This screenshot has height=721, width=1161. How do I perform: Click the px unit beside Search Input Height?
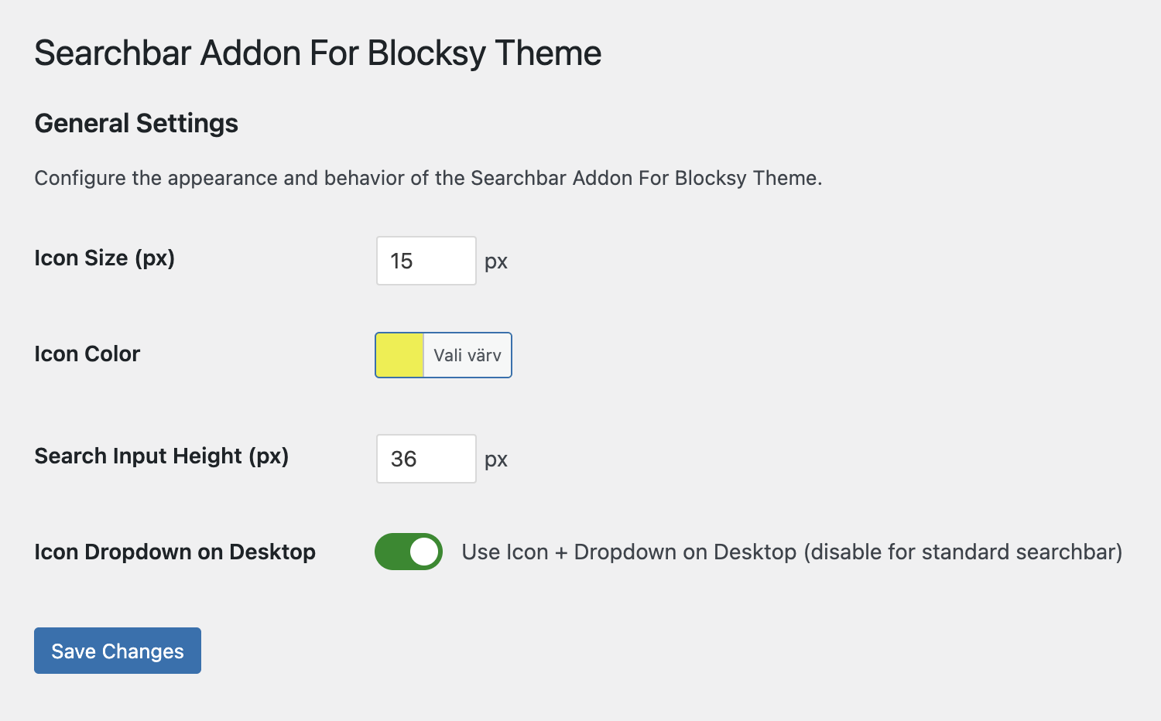tap(496, 460)
